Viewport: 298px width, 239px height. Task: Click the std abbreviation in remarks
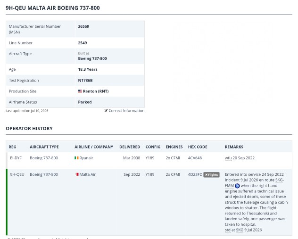click(227, 230)
